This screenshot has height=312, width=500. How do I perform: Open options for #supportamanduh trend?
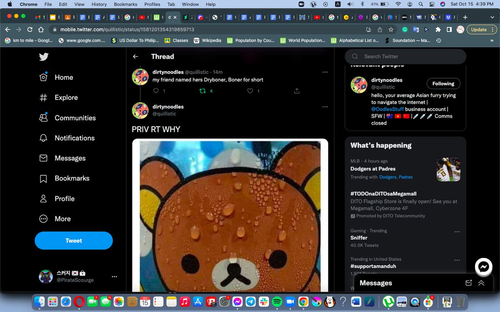point(457,260)
